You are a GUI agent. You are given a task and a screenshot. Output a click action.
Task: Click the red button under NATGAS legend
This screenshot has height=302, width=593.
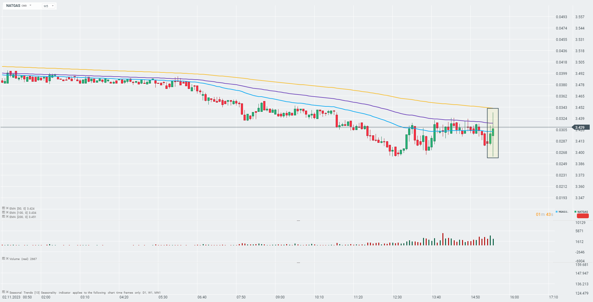pyautogui.click(x=583, y=216)
